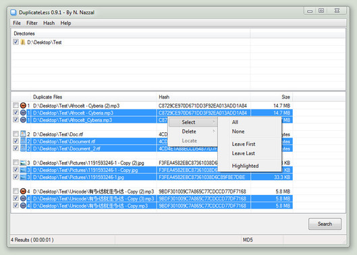Minimize the DuplicateLess window
Viewport: 357px width, 255px height.
[x=310, y=11]
